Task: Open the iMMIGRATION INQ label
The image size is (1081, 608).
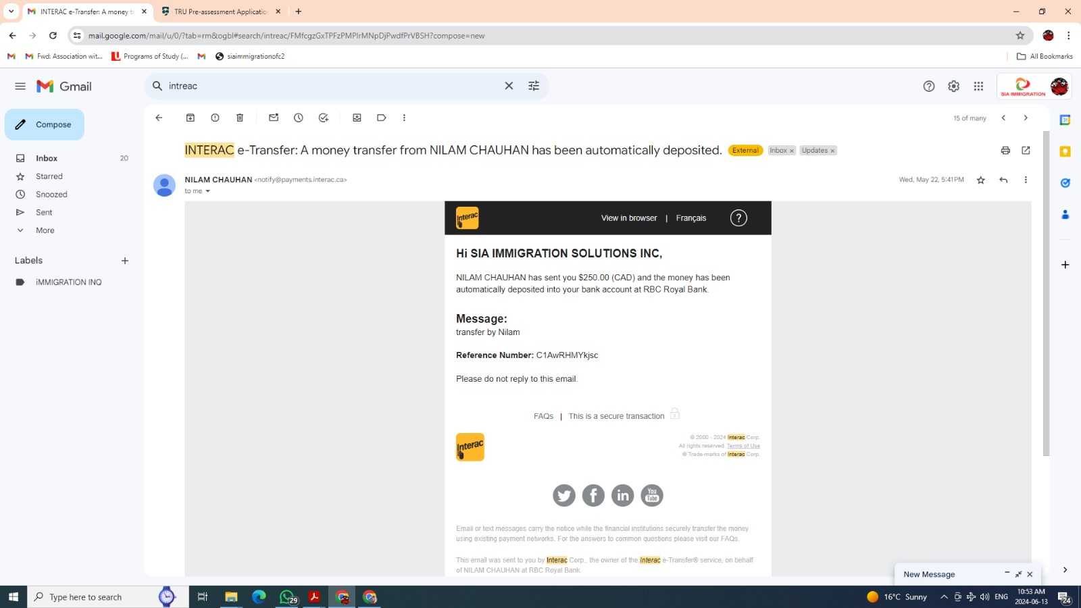Action: (x=68, y=282)
